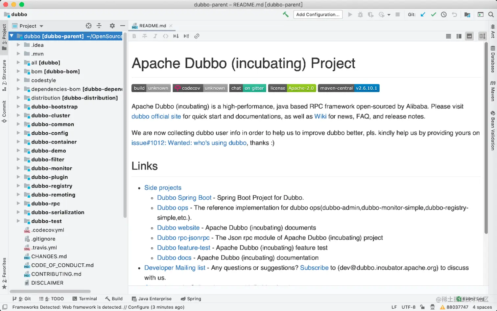Hide the Project tool window
The height and width of the screenshot is (311, 497).
click(123, 26)
